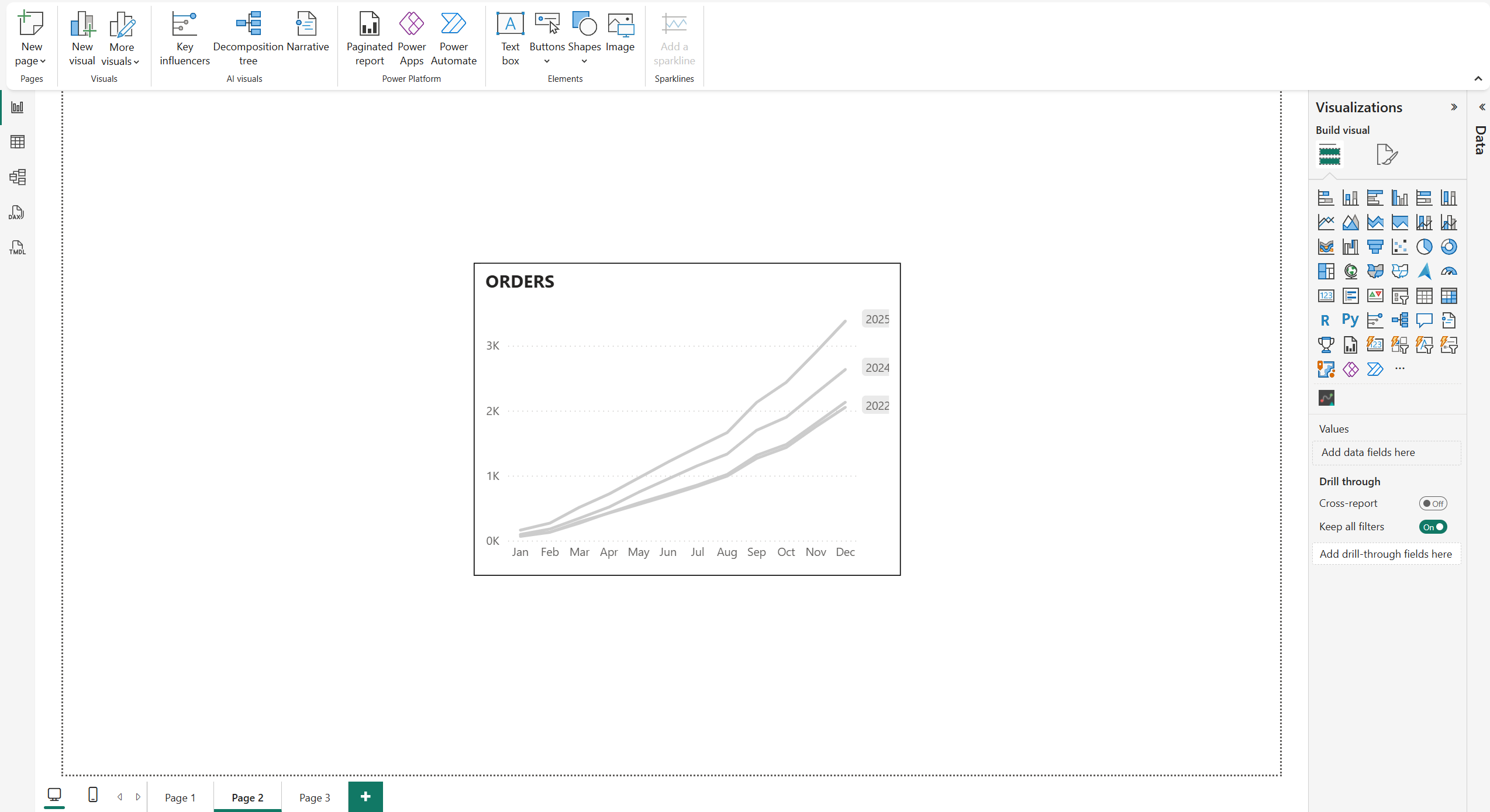The height and width of the screenshot is (812, 1490).
Task: Open the Format visual pane button
Action: point(1386,155)
